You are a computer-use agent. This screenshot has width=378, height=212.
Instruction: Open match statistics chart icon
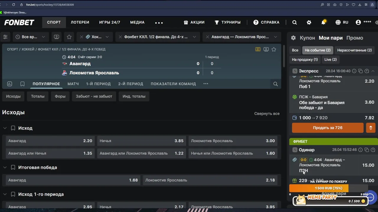9,84
